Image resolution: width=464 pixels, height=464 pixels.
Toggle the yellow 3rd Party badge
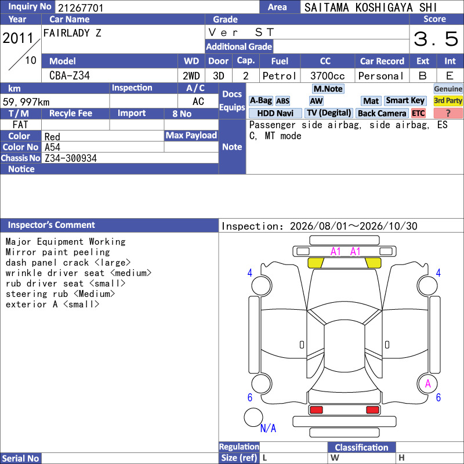point(448,101)
